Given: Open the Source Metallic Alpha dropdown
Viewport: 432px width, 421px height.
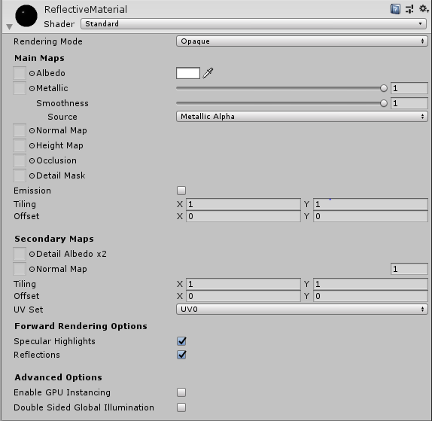Looking at the screenshot, I should tap(302, 117).
